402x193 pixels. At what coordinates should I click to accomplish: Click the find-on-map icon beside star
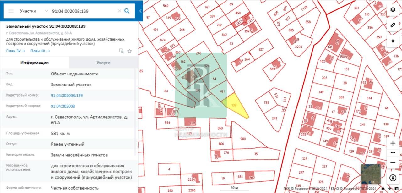pyautogui.click(x=121, y=51)
